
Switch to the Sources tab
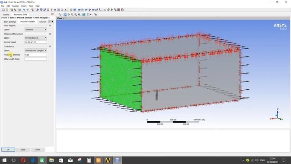pos(43,22)
